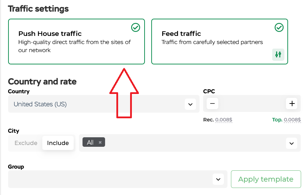Open the Group dropdown chevron
305x195 pixels.
tap(218, 179)
